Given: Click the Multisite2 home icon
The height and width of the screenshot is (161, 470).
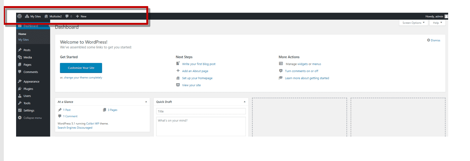Looking at the screenshot, I should (x=46, y=16).
